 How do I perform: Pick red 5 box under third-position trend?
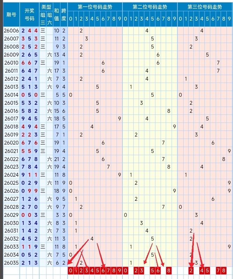point(207,271)
